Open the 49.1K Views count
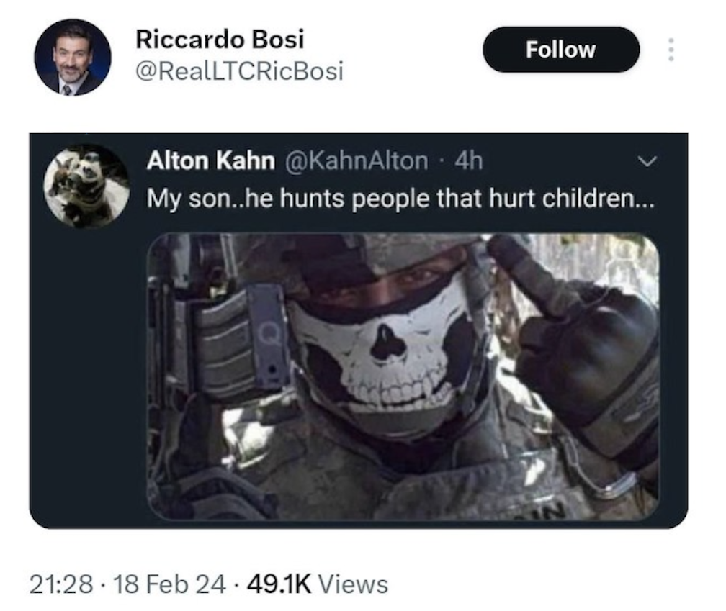Viewport: 726px width, 611px height. point(317,584)
